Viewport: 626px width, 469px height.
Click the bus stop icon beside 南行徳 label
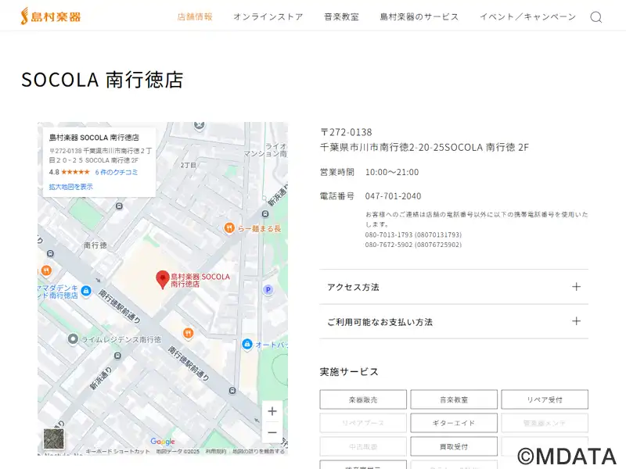tap(50, 253)
